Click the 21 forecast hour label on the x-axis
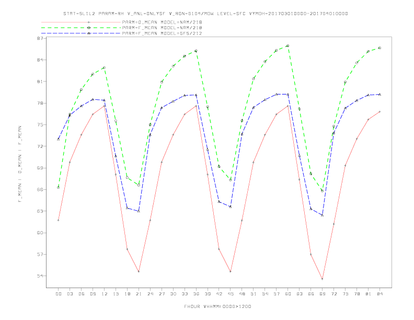Viewport: 414px width, 320px height. point(139,294)
